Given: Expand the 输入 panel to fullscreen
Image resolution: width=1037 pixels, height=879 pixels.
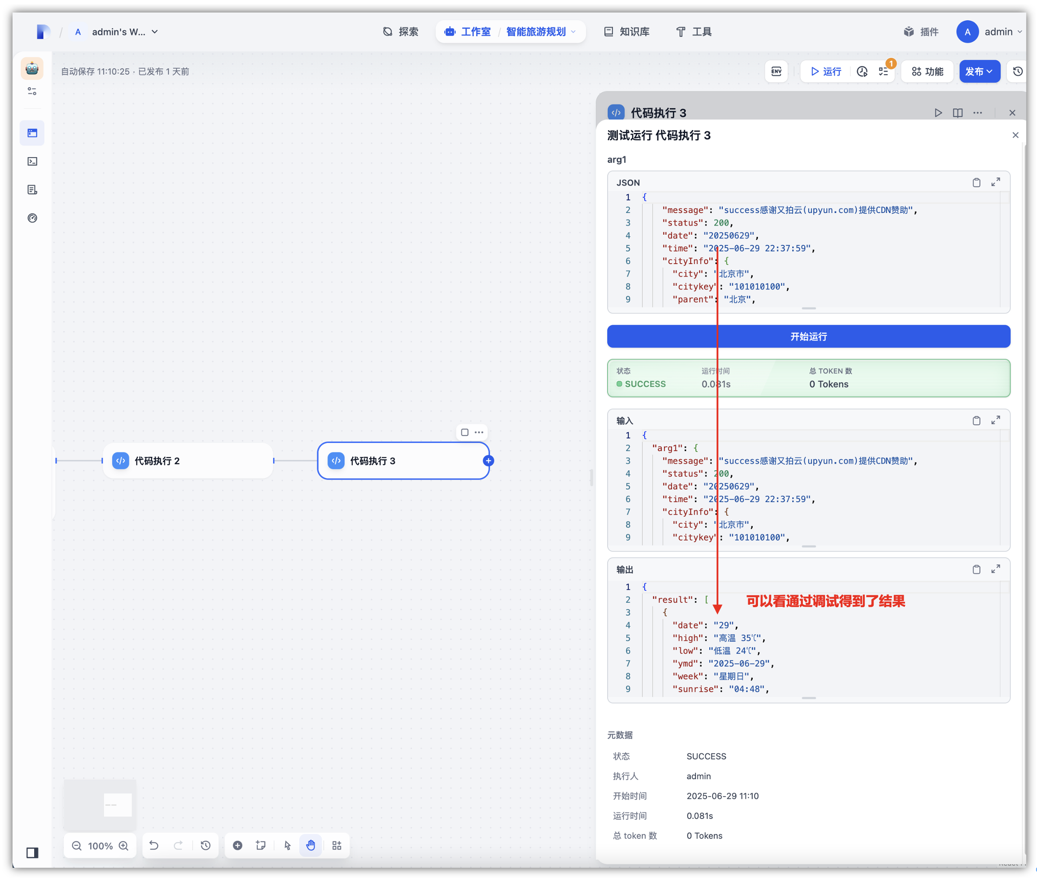Looking at the screenshot, I should pyautogui.click(x=995, y=420).
